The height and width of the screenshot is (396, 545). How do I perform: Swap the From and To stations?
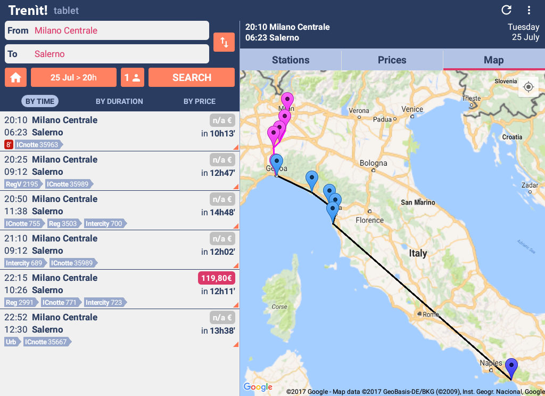coord(224,42)
